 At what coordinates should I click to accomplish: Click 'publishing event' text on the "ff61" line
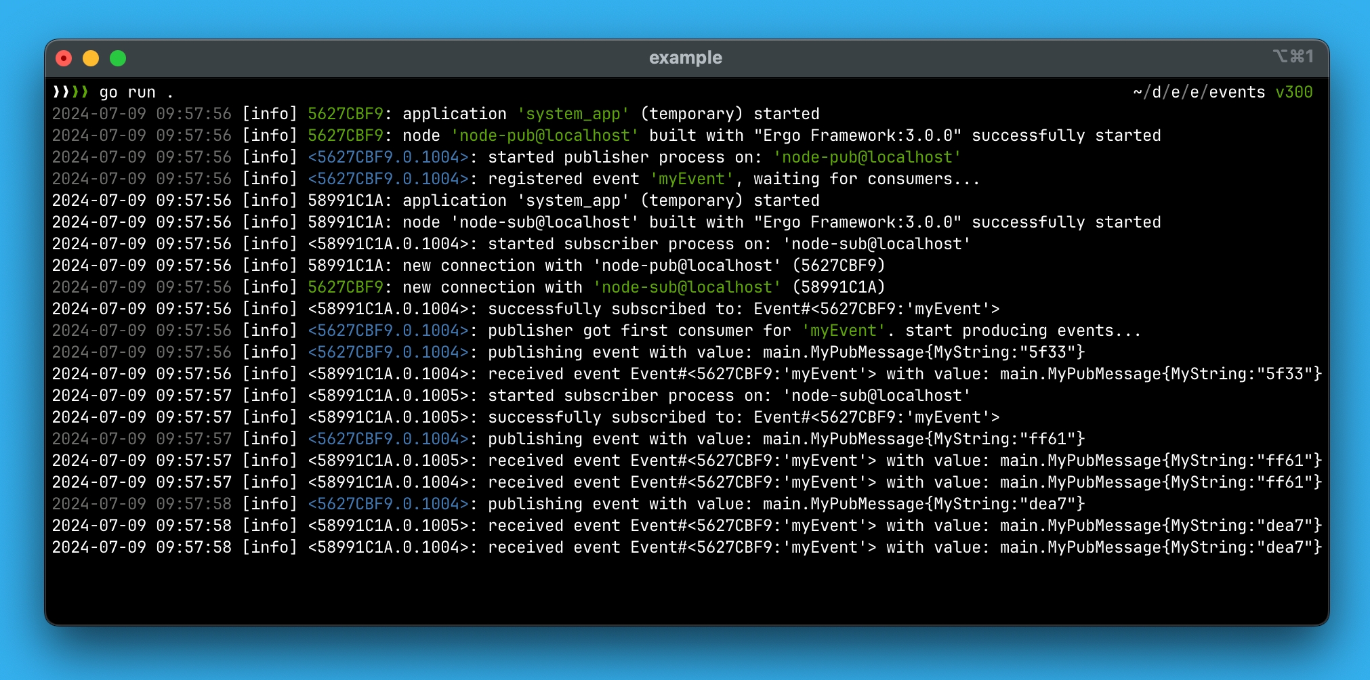click(x=535, y=439)
